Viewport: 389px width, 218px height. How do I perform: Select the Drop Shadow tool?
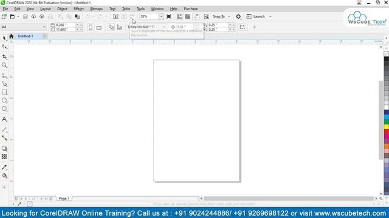4,148
